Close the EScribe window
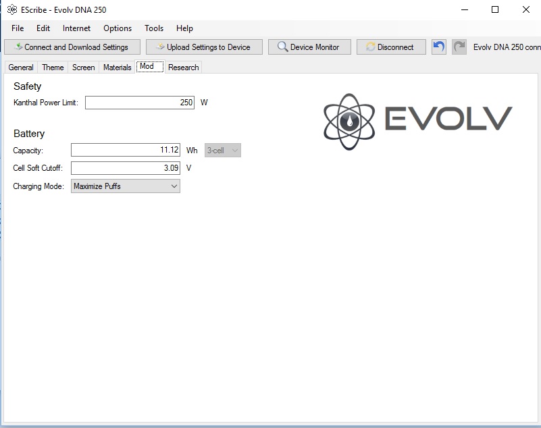 pos(526,9)
